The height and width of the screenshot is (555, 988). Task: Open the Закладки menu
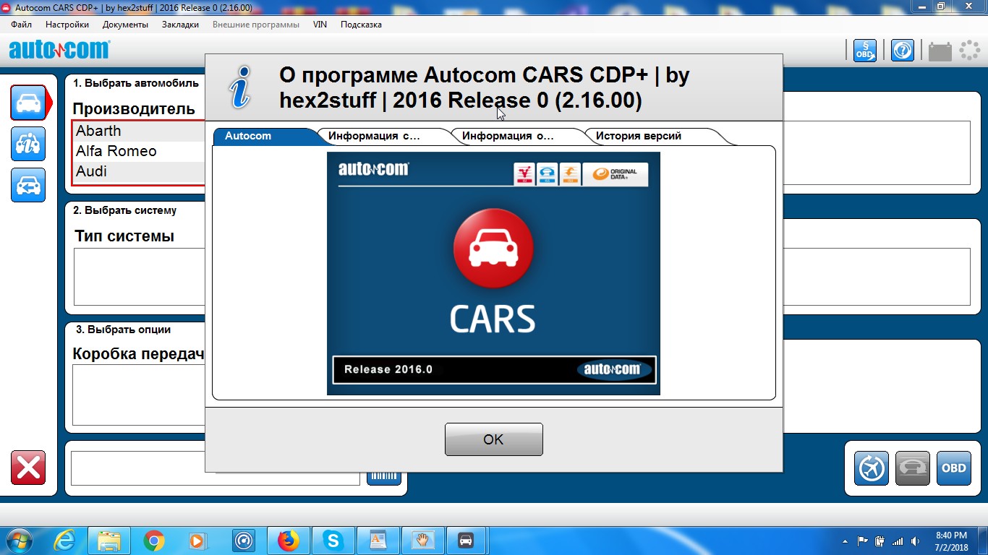tap(180, 25)
